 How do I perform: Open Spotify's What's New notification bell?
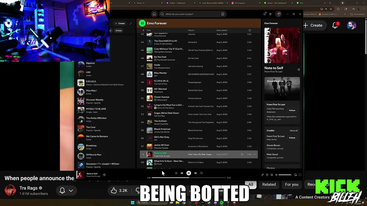point(265,14)
